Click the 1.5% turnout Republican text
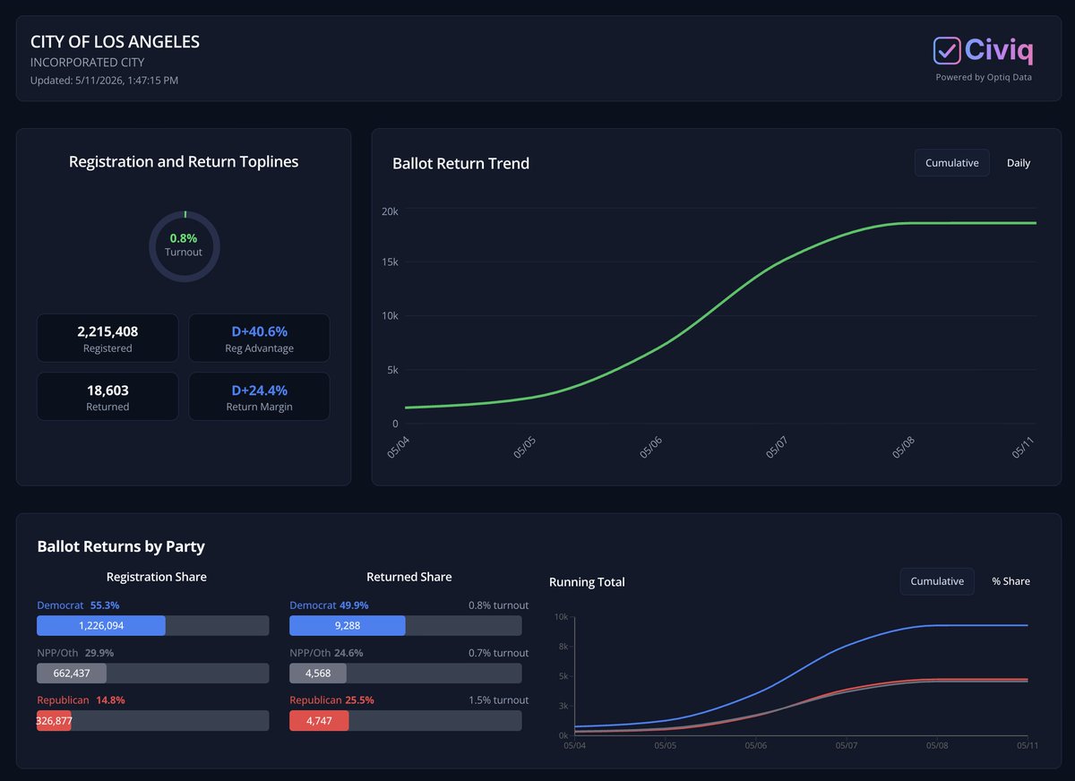The width and height of the screenshot is (1075, 781). coord(498,700)
